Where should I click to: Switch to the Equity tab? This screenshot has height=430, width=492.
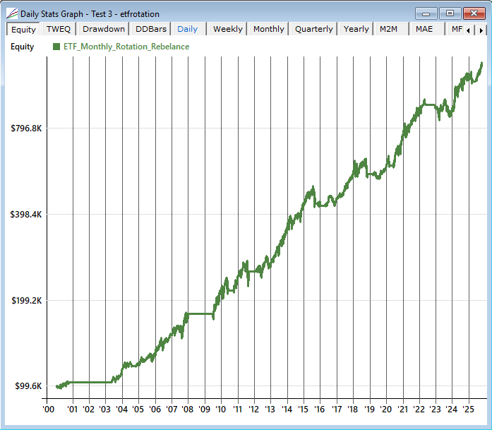(x=23, y=29)
